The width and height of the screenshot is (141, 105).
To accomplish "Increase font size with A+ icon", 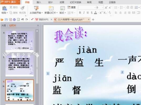I will click(x=106, y=8).
